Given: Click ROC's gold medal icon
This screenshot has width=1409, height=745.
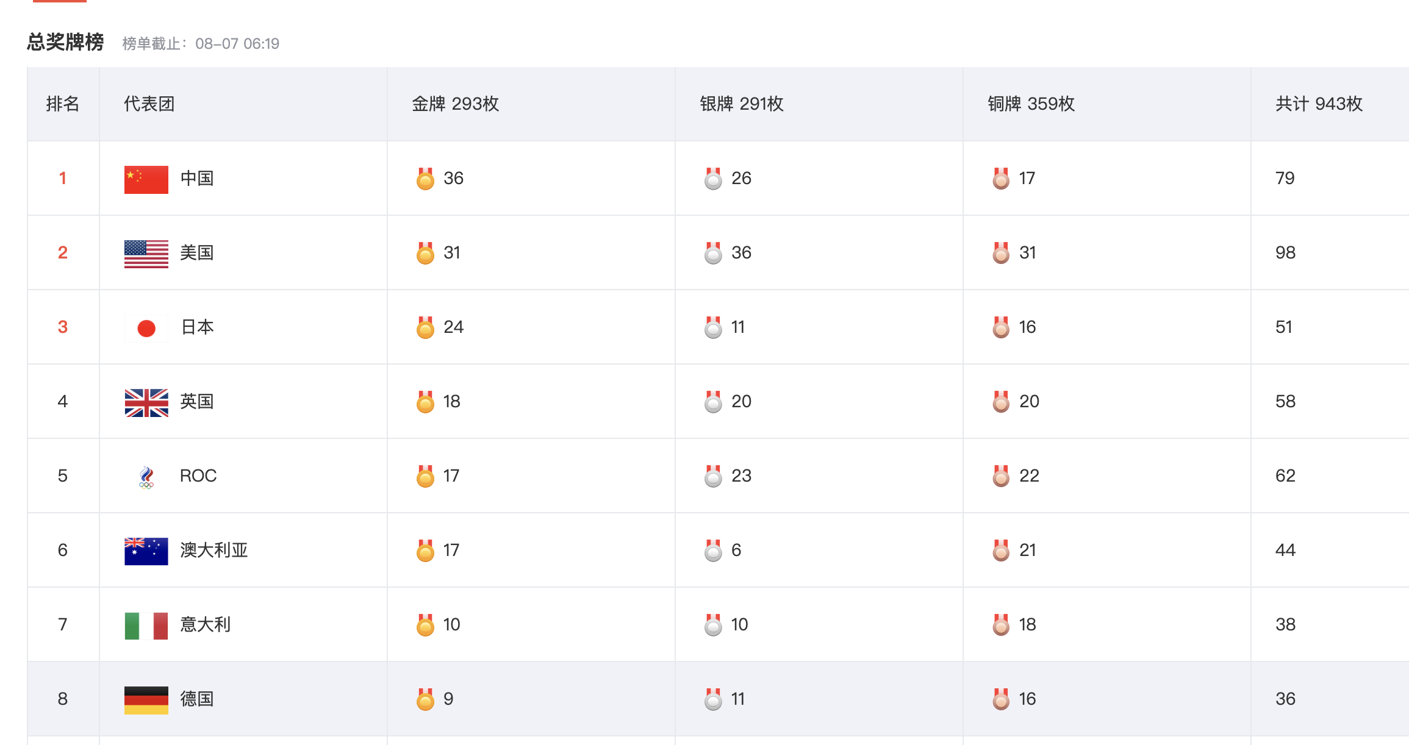Looking at the screenshot, I should tap(425, 476).
